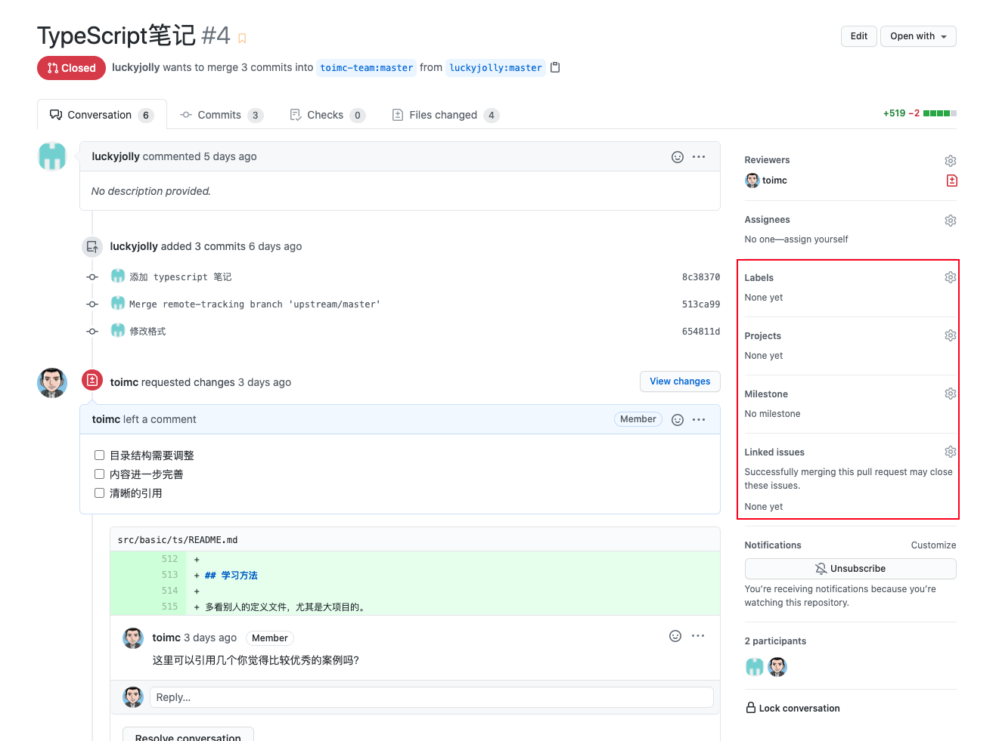
Task: Open the more options menu on luckyjolly's comment
Action: [699, 157]
